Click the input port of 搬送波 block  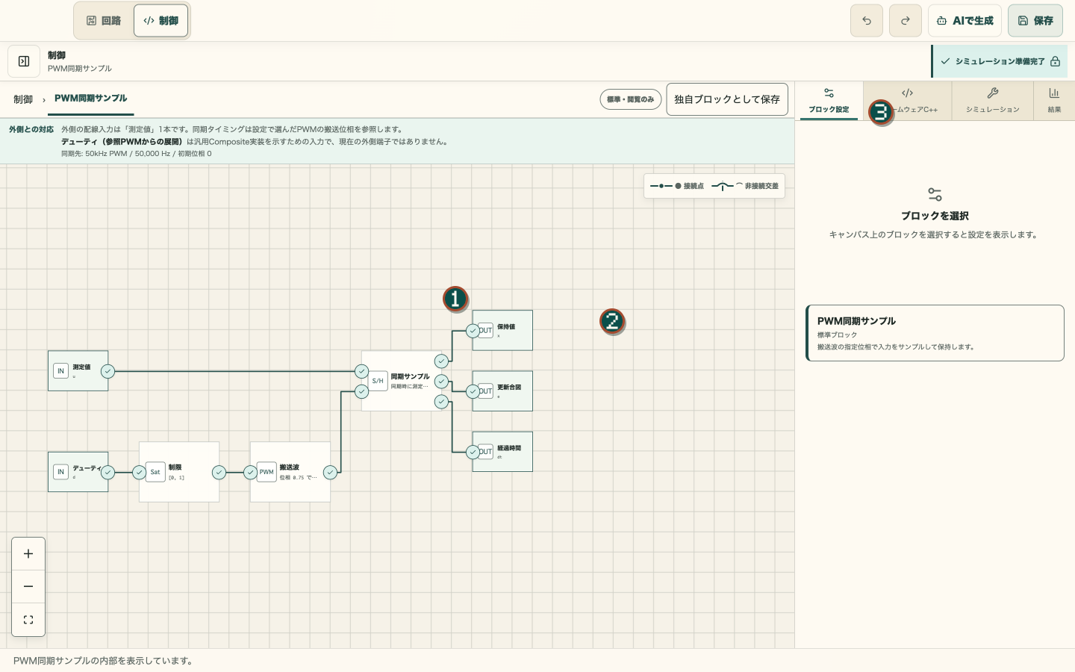[251, 472]
